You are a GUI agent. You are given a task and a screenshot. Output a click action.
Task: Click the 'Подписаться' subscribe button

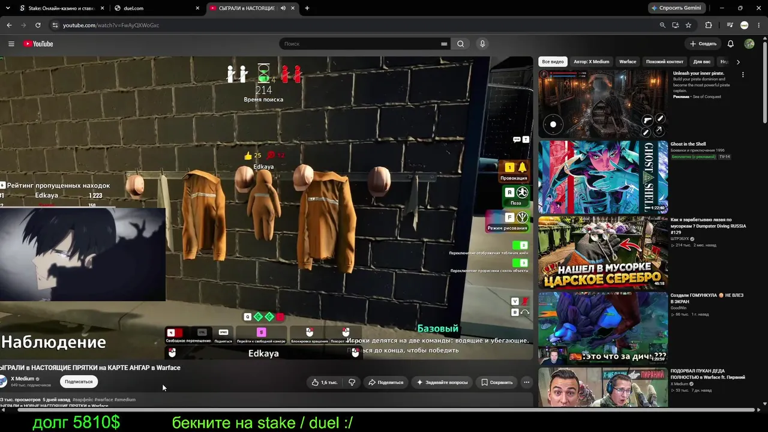pyautogui.click(x=79, y=382)
